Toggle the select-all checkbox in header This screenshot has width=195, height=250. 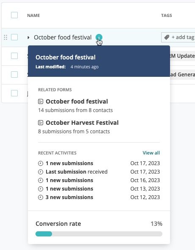point(14,15)
